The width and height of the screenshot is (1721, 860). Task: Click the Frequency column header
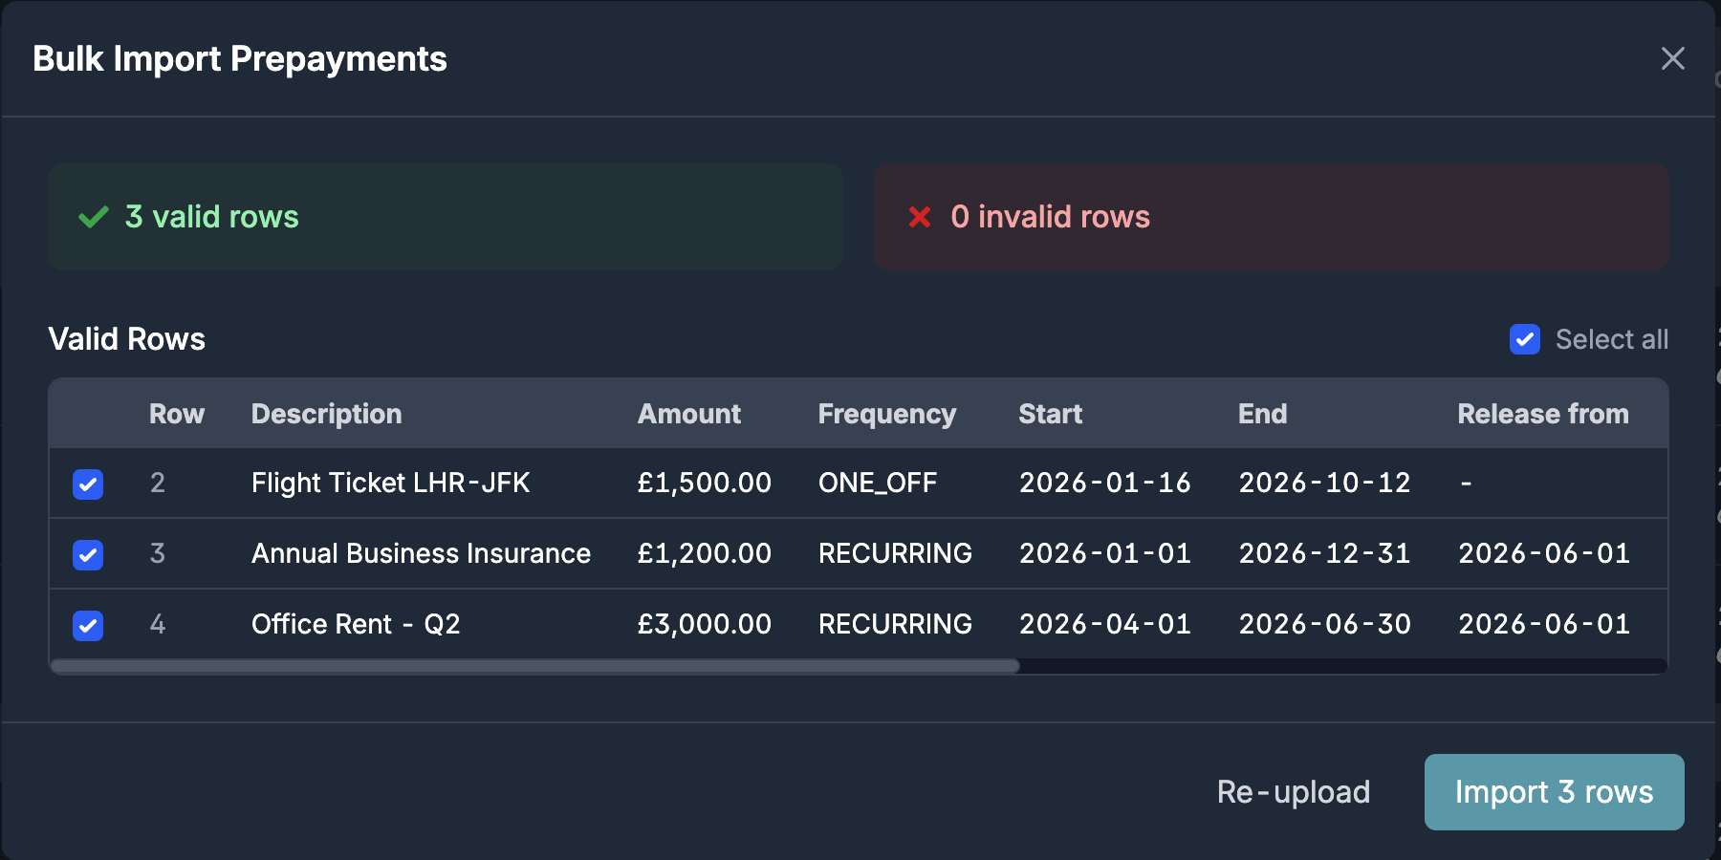[886, 414]
